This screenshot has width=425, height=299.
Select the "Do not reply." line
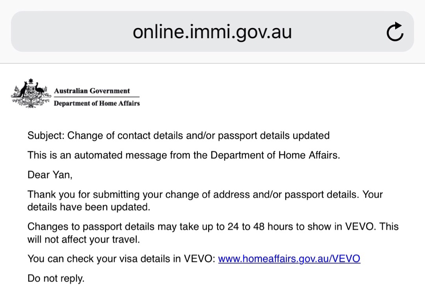point(56,279)
